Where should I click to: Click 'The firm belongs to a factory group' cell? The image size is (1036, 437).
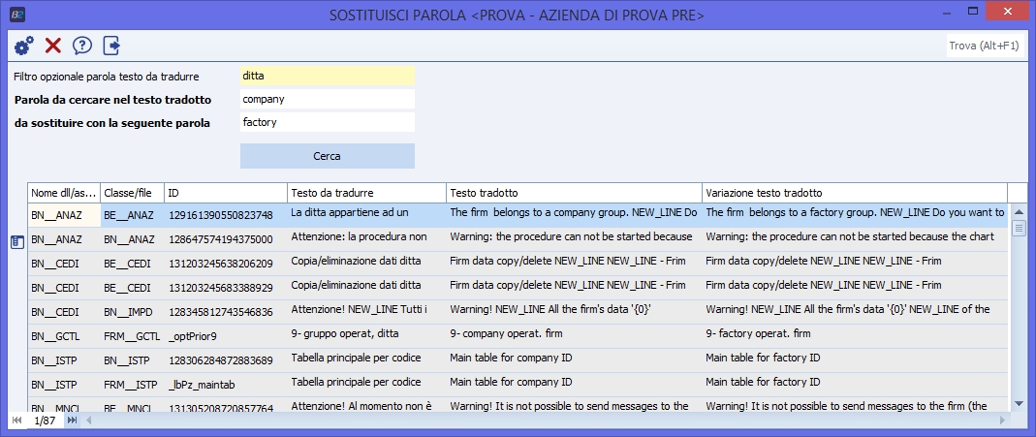pos(855,213)
